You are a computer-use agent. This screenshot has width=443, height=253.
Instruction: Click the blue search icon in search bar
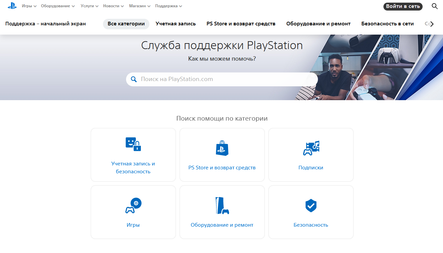134,79
